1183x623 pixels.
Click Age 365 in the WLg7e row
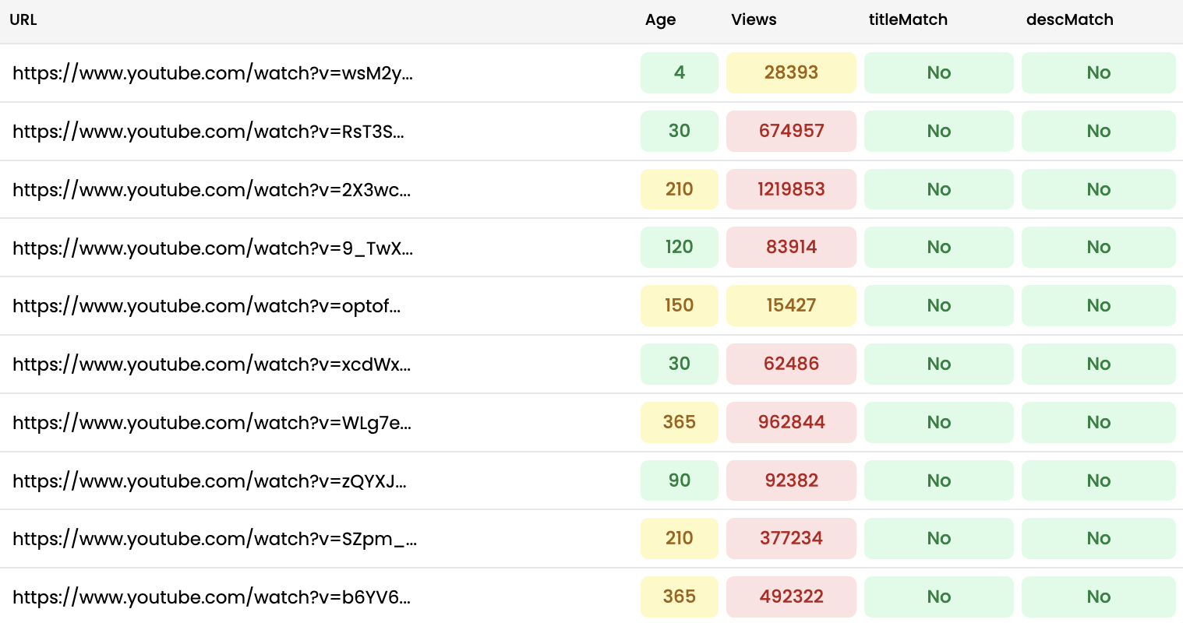point(680,422)
